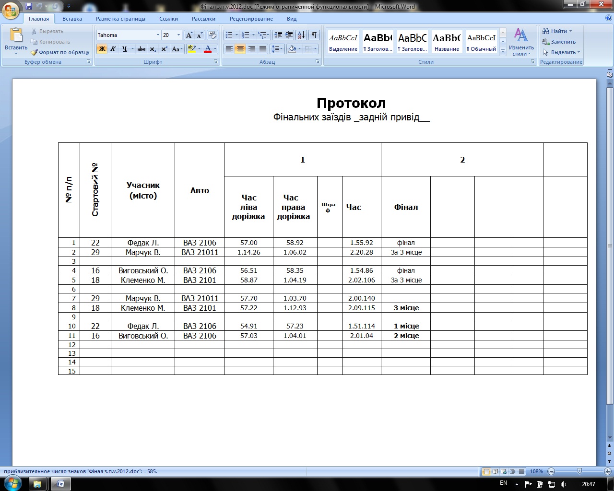Image resolution: width=614 pixels, height=491 pixels.
Task: Switch to full screen reading view
Action: click(496, 471)
